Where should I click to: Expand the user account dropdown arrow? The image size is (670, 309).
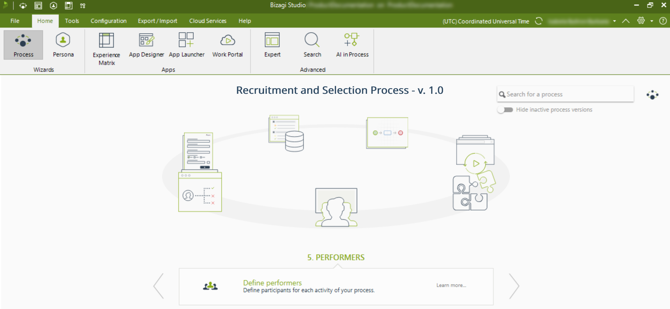pos(614,21)
